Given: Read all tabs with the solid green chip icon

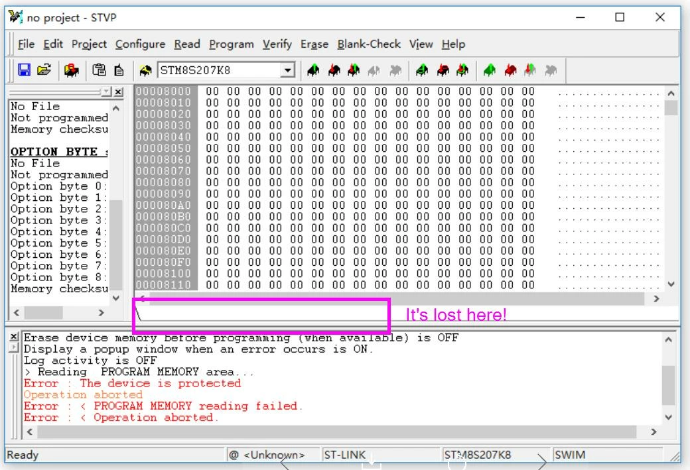Looking at the screenshot, I should [490, 70].
